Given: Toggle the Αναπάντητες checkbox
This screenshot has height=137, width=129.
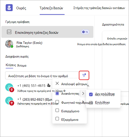Looking at the screenshot, I should point(57,94).
